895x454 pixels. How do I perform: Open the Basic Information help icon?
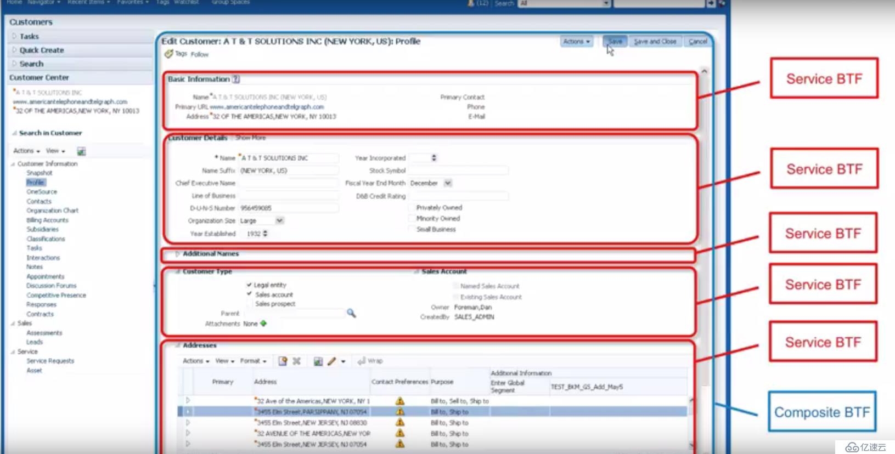pos(236,79)
